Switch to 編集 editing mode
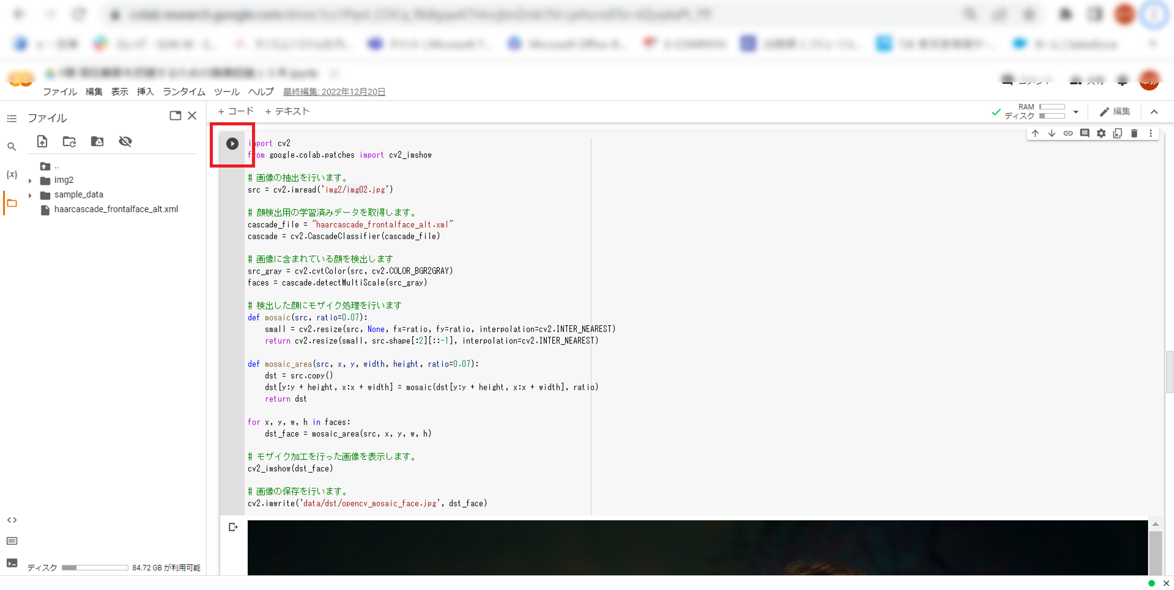 [x=1115, y=112]
